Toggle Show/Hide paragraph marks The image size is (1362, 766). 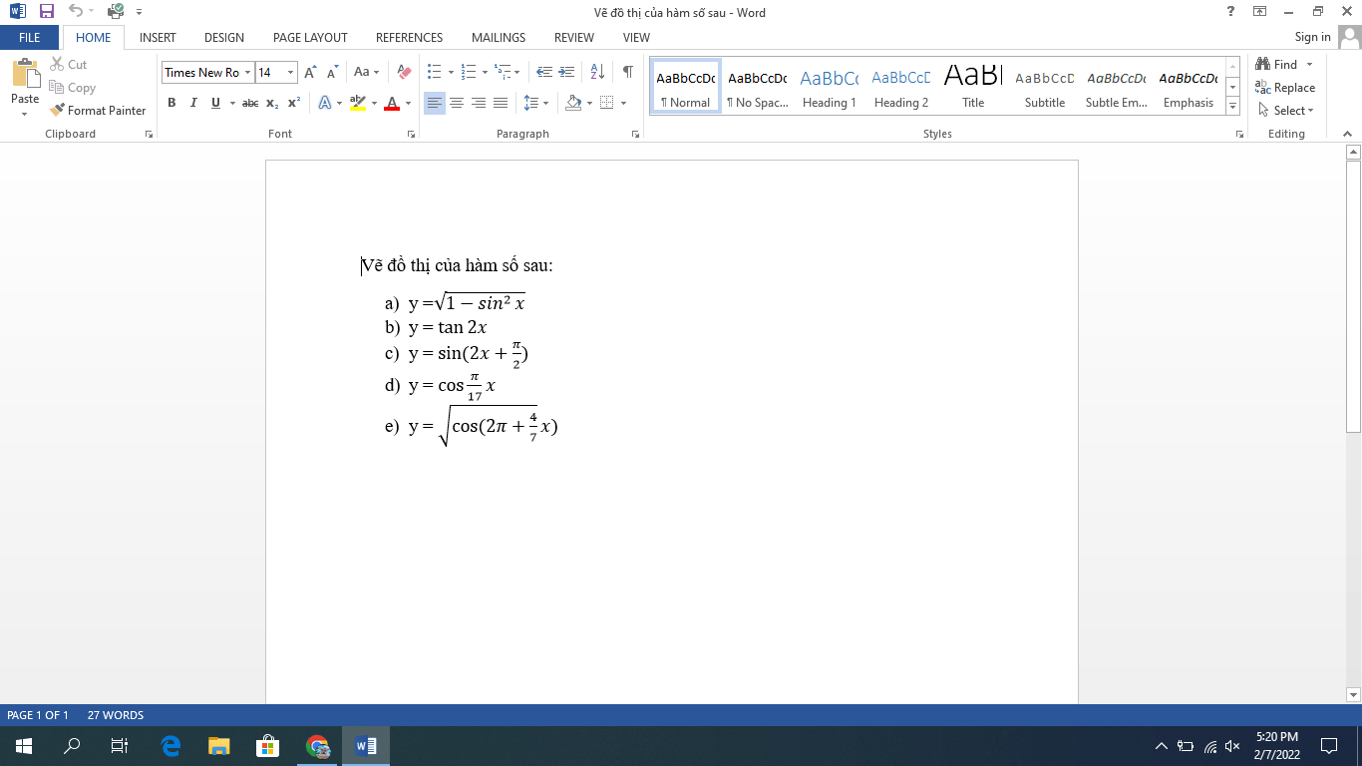point(627,72)
